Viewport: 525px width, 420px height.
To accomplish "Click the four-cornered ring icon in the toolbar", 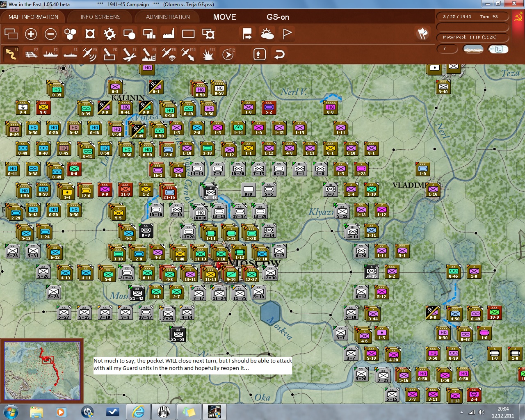I will pos(90,34).
